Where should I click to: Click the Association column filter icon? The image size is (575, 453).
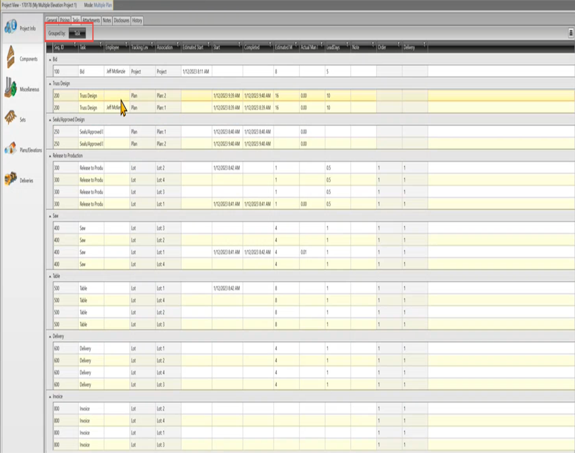(178, 44)
